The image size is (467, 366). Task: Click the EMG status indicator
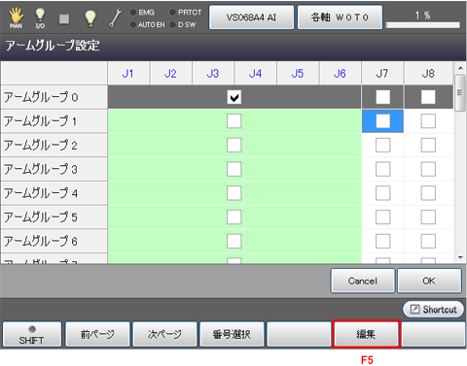142,13
